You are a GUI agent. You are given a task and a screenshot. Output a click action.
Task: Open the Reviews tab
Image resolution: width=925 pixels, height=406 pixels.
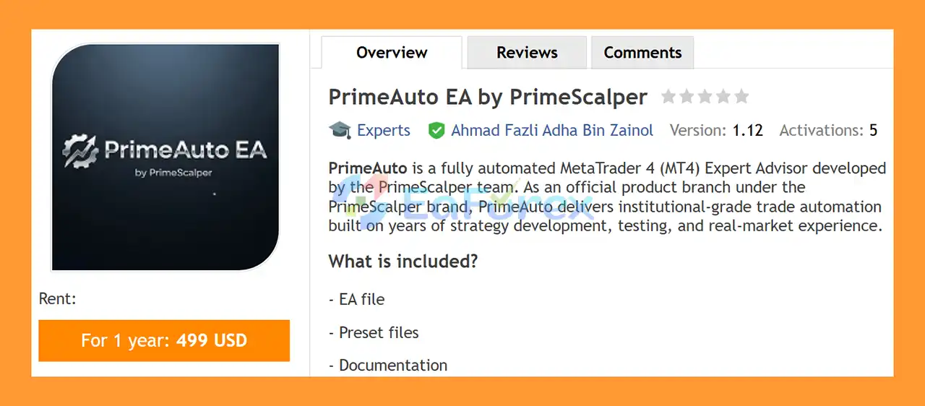coord(527,53)
